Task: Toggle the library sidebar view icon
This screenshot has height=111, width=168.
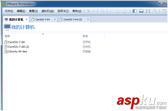Action: pos(135,11)
